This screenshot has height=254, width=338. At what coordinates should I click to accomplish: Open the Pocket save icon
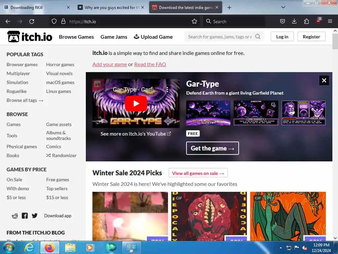coord(283,21)
